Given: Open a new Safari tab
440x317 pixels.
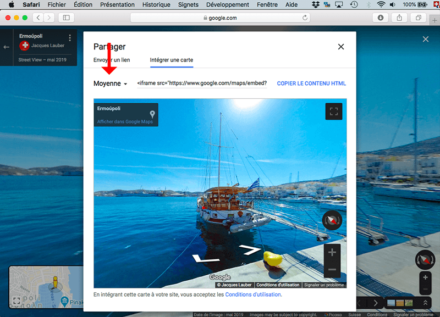Looking at the screenshot, I should [x=435, y=20].
